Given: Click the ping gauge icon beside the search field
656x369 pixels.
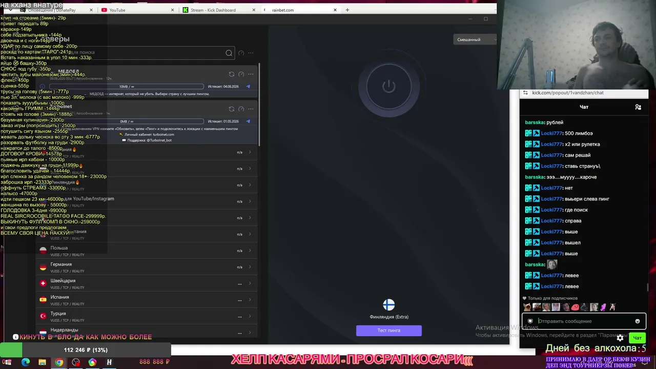Looking at the screenshot, I should click(x=241, y=53).
